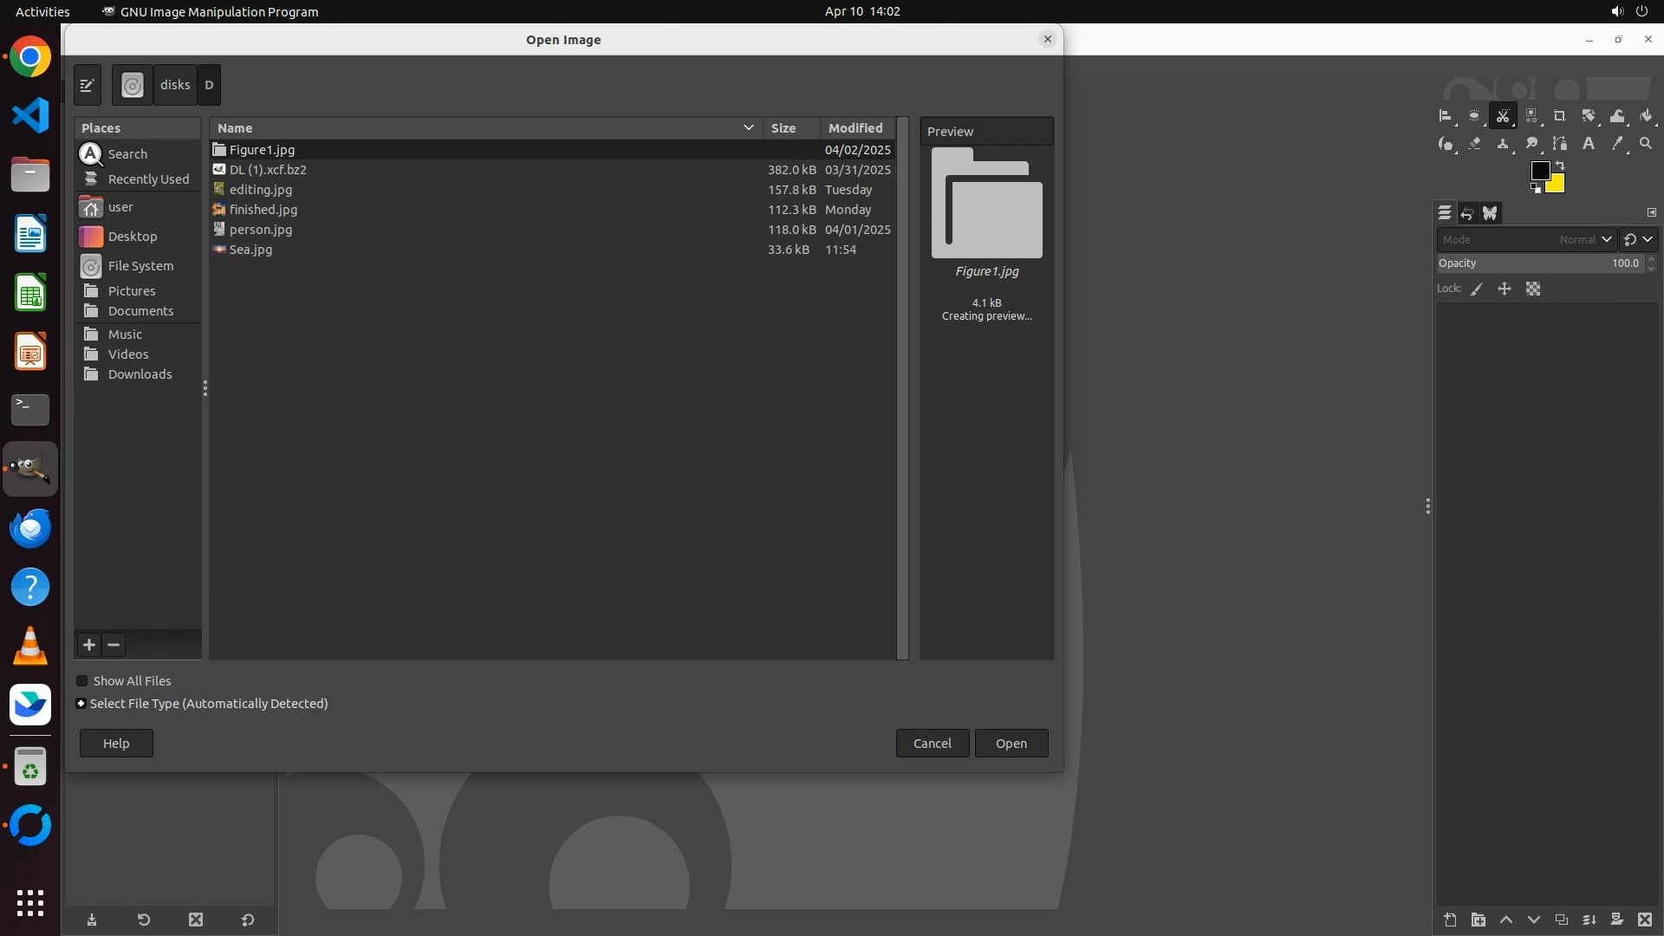The width and height of the screenshot is (1664, 936).
Task: Click the type-a-file-name pencil icon
Action: click(x=88, y=85)
